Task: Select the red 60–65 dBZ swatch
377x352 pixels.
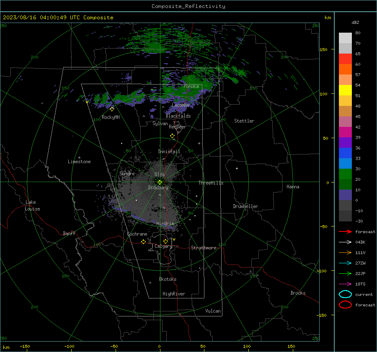Action: pyautogui.click(x=345, y=59)
